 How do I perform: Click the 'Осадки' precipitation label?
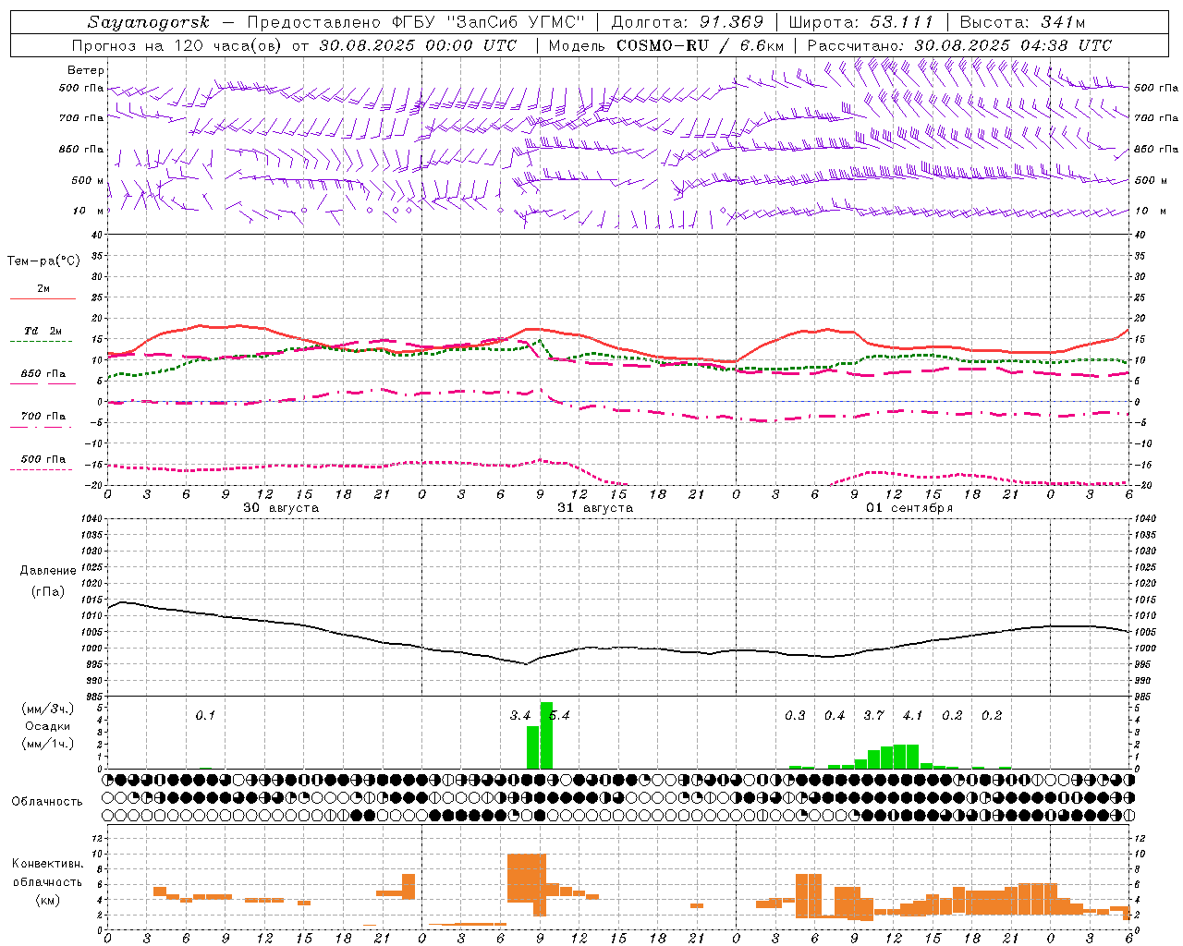[48, 726]
